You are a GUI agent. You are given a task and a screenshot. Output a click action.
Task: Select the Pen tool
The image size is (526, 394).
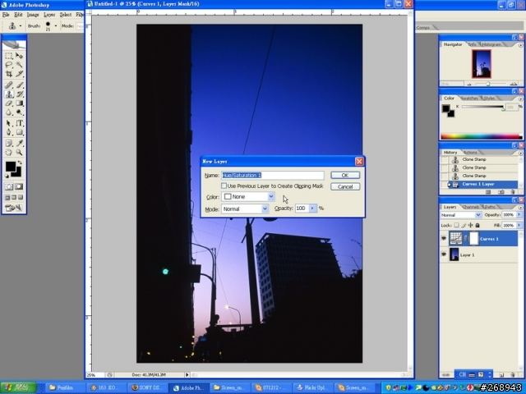(9, 132)
